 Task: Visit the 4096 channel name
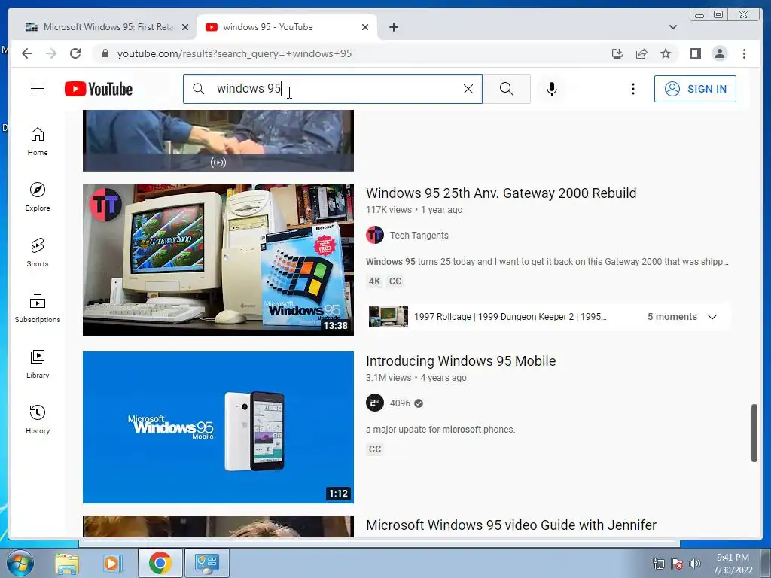(x=400, y=403)
